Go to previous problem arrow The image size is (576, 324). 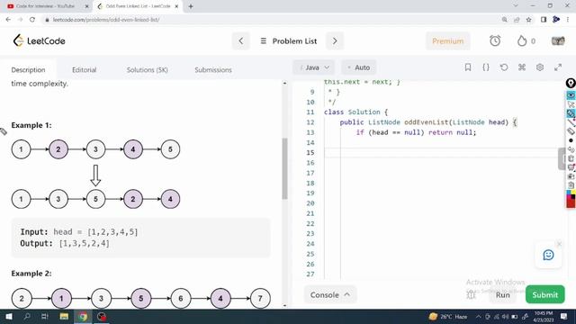[x=241, y=41]
